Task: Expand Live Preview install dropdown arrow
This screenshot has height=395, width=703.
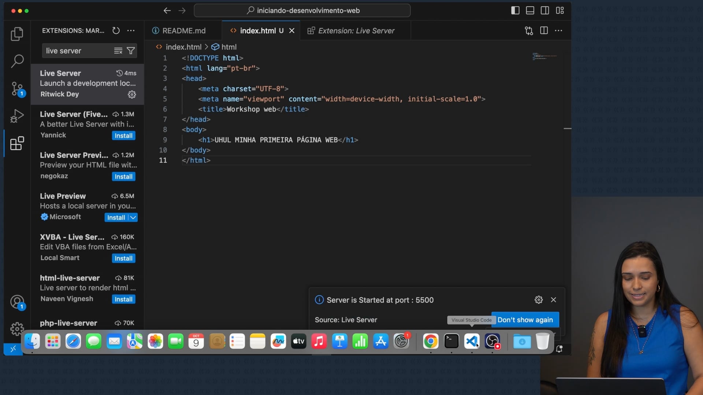Action: tap(133, 218)
